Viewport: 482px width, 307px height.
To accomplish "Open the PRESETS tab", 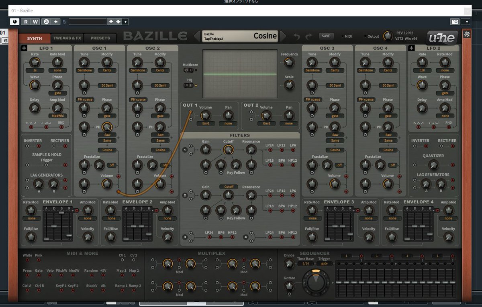I will (100, 38).
